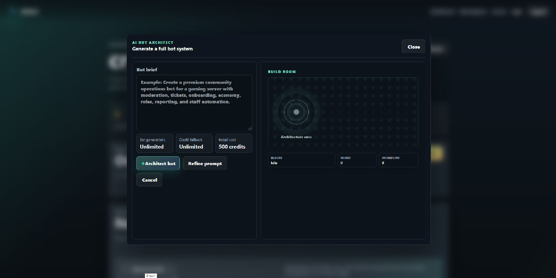Image resolution: width=556 pixels, height=278 pixels.
Task: Close the AI Bot Architect modal
Action: tap(414, 46)
